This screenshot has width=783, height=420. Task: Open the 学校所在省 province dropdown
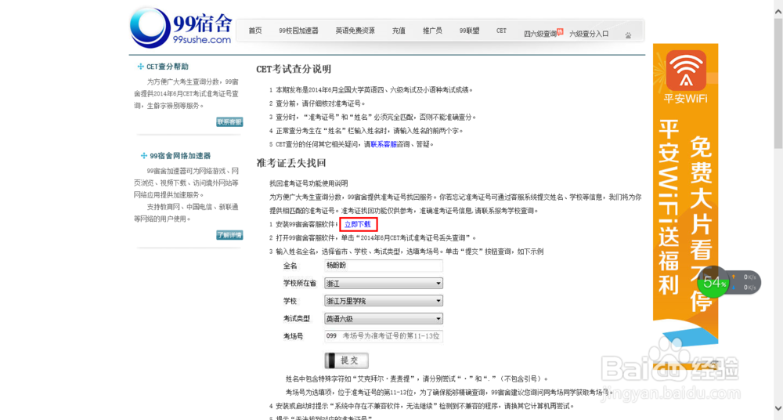(x=383, y=284)
